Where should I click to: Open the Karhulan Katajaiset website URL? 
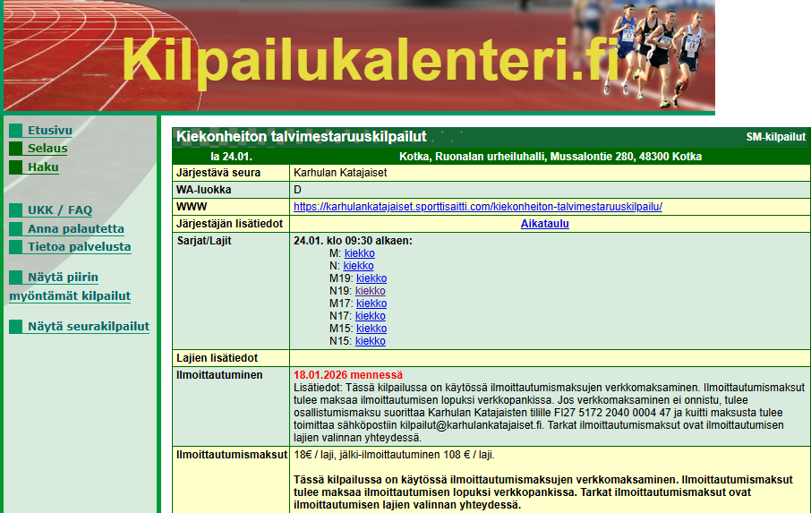(x=477, y=207)
